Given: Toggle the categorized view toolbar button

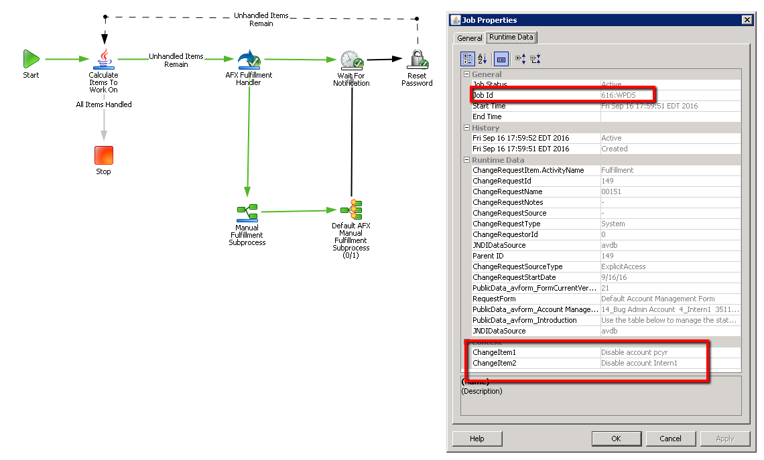Looking at the screenshot, I should click(x=467, y=59).
